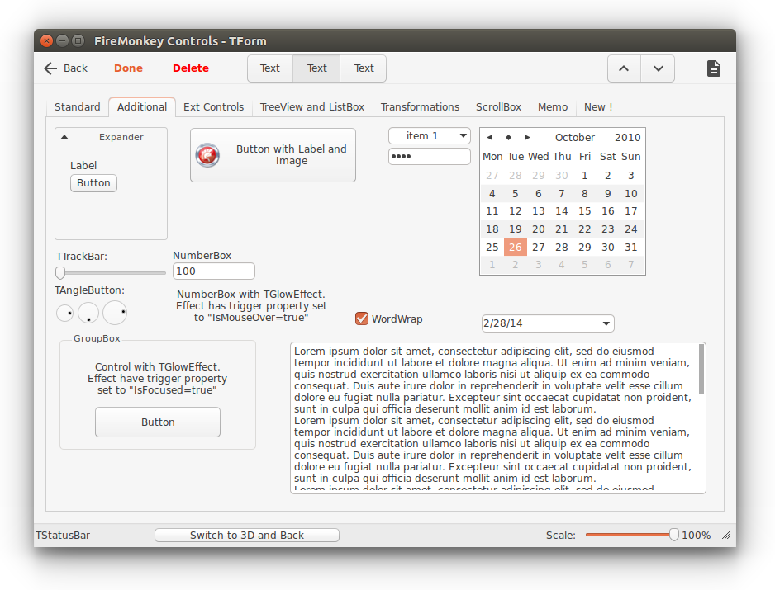Screen dimensions: 775x590
Task: Open the document page icon
Action: [x=713, y=68]
